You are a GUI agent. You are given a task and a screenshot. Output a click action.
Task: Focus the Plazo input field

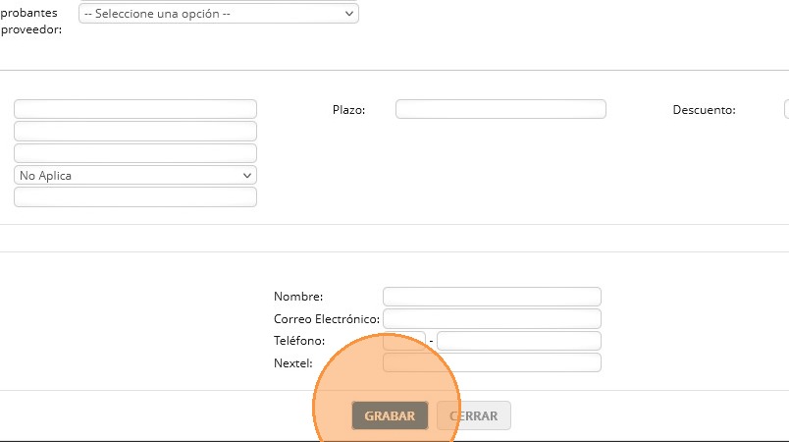pos(500,109)
